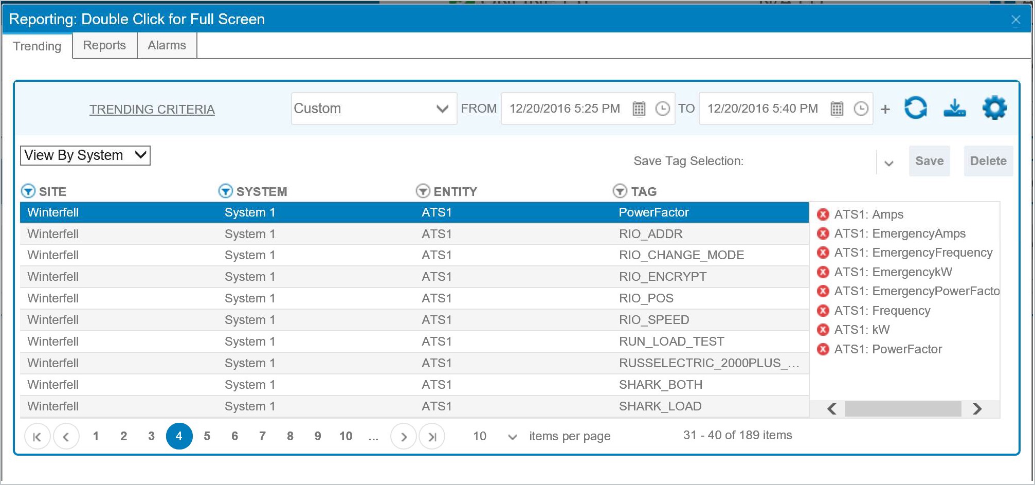Remove ATS1: EmergencyPowerFactor tag

(823, 291)
